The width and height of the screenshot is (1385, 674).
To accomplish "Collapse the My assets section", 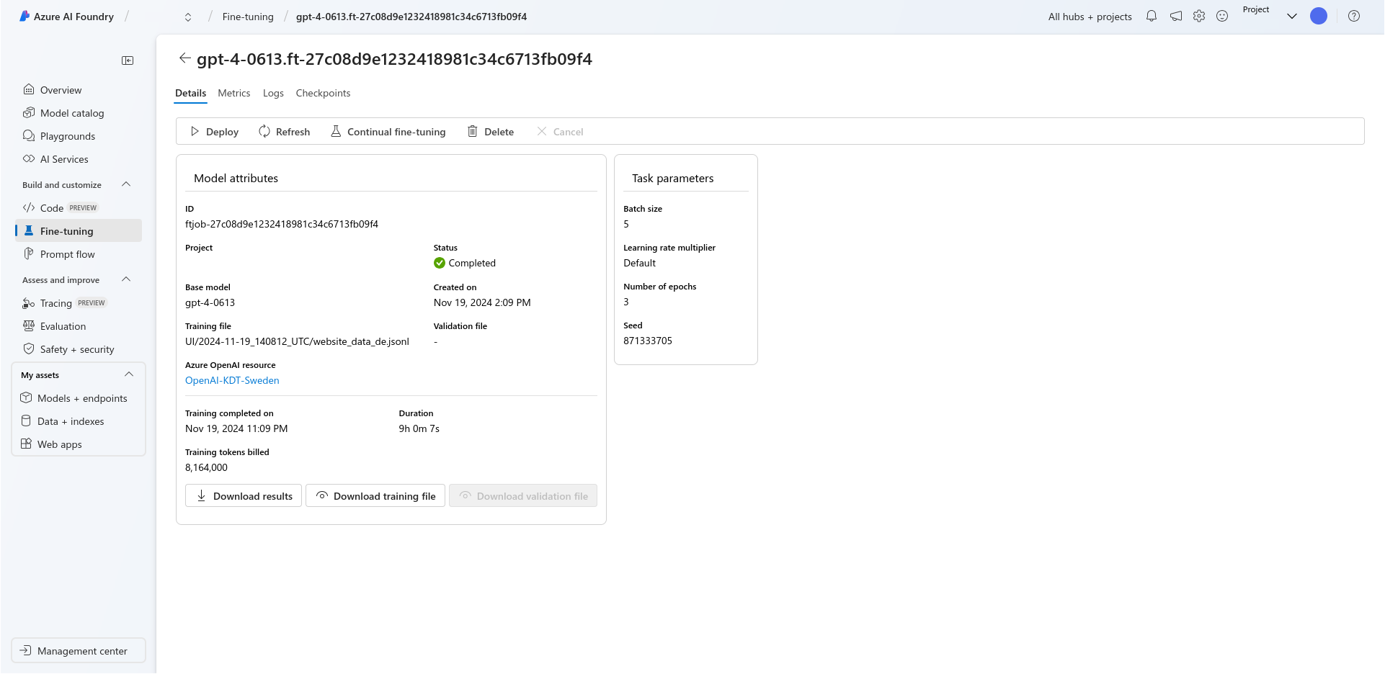I will 129,374.
